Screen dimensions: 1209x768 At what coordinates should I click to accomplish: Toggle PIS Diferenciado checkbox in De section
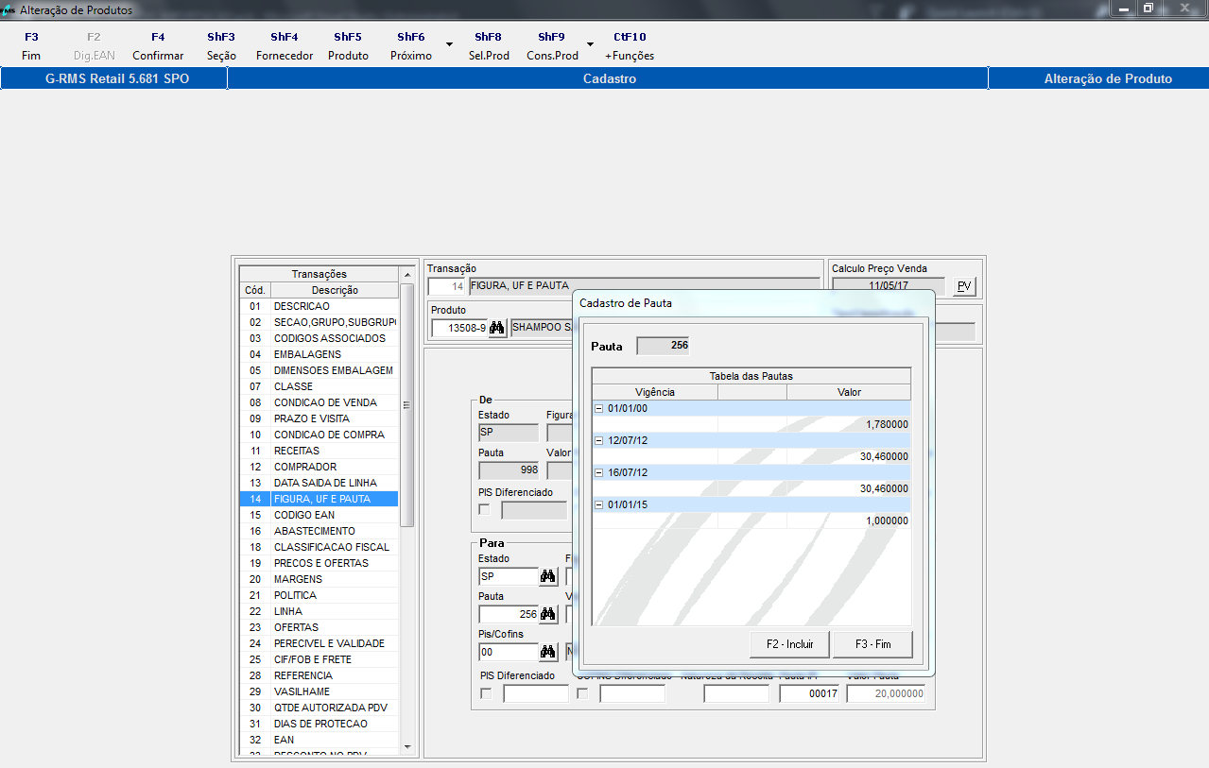pos(485,510)
